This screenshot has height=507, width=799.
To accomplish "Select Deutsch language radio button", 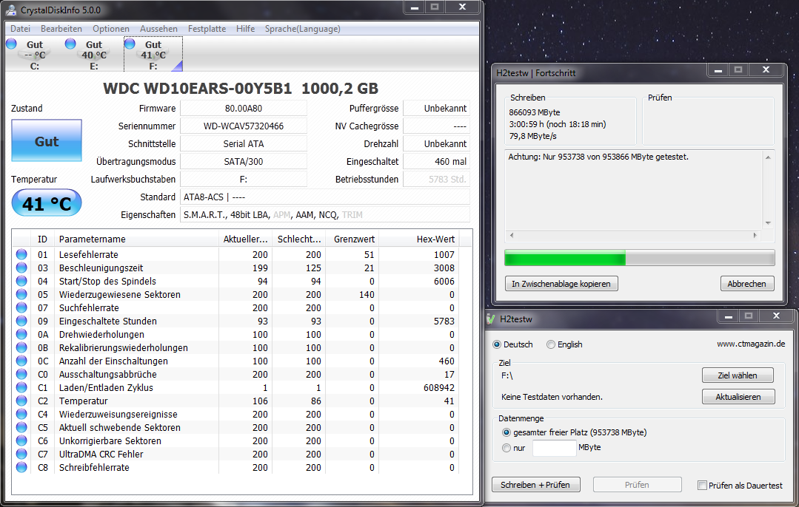I will pos(497,344).
